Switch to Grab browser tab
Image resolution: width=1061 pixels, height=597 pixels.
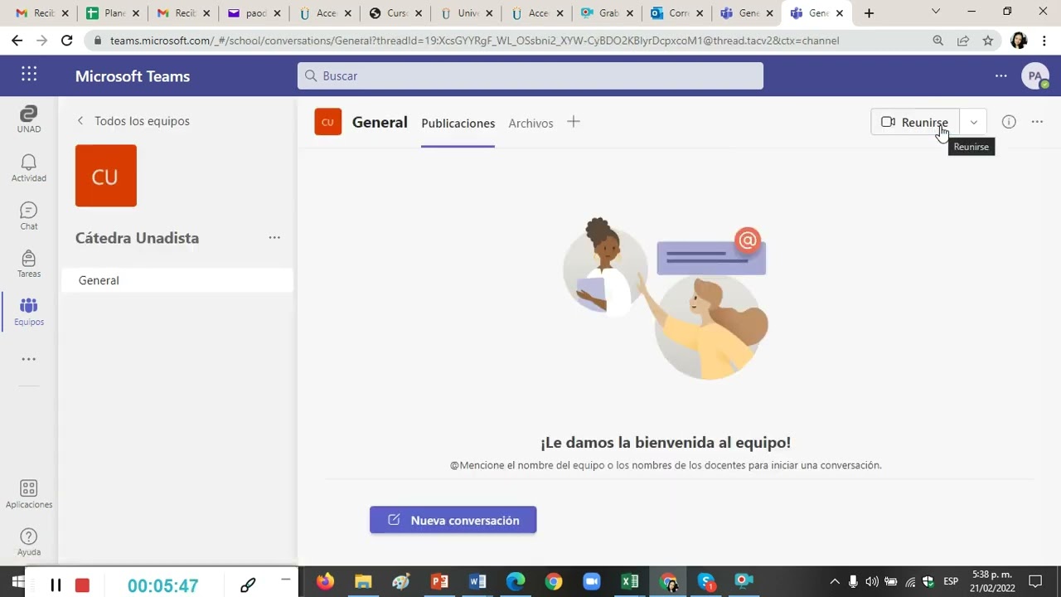608,13
